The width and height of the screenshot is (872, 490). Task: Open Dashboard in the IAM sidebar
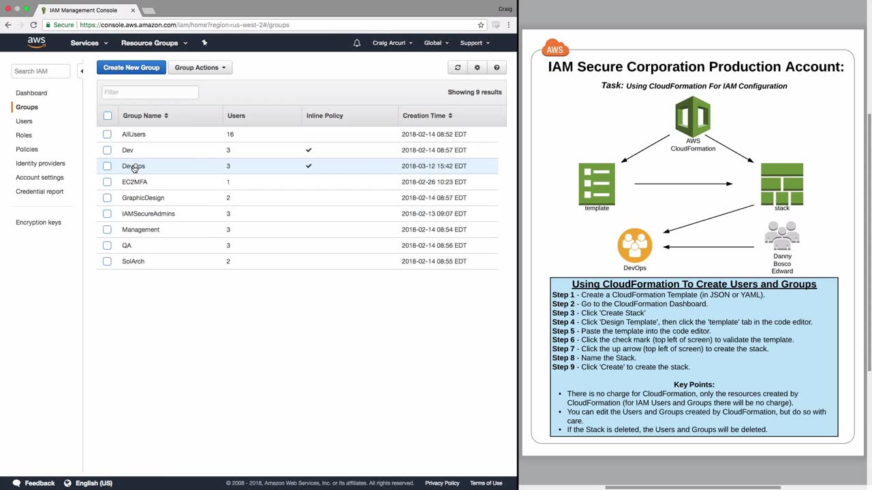pyautogui.click(x=31, y=93)
